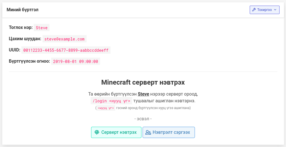Image resolution: width=286 pixels, height=147 pixels.
Task: Click the - эсвэл - separator text
Action: (x=143, y=119)
